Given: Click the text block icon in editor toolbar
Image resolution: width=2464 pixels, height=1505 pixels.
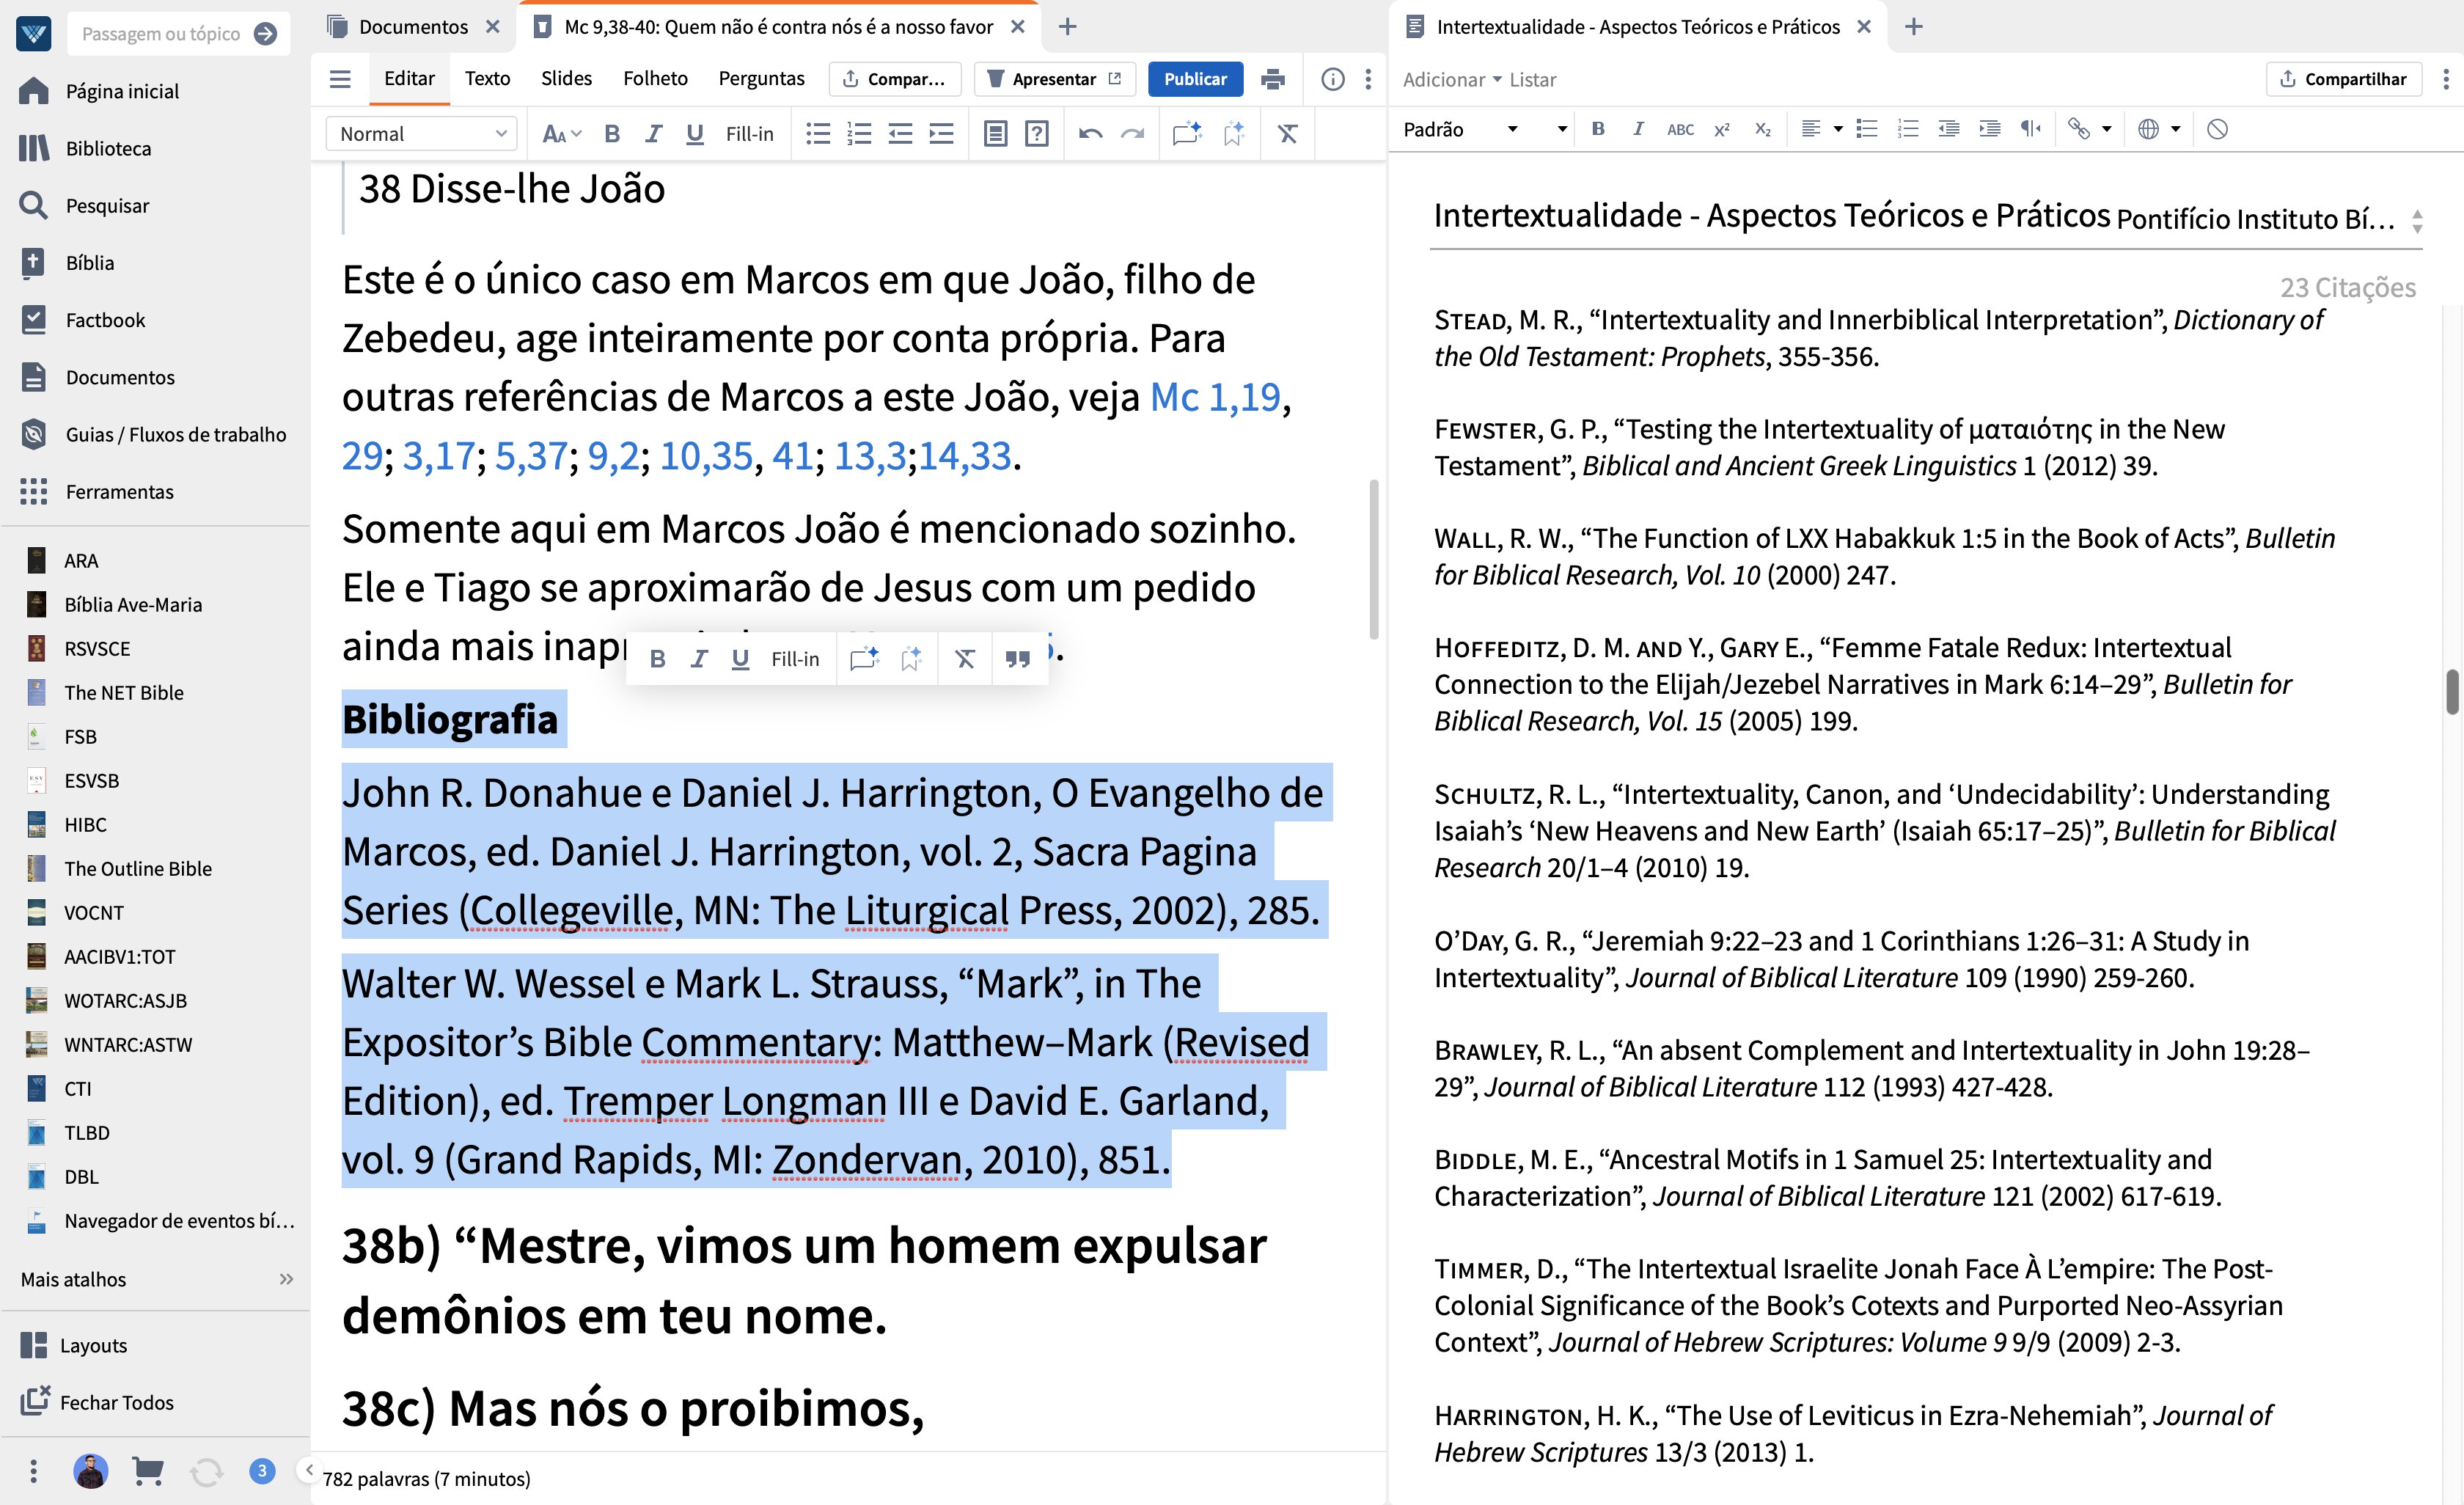Looking at the screenshot, I should [x=995, y=133].
